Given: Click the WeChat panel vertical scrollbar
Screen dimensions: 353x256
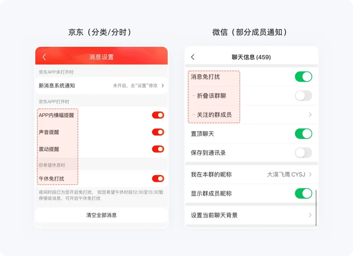Looking at the screenshot, I should click(x=316, y=208).
